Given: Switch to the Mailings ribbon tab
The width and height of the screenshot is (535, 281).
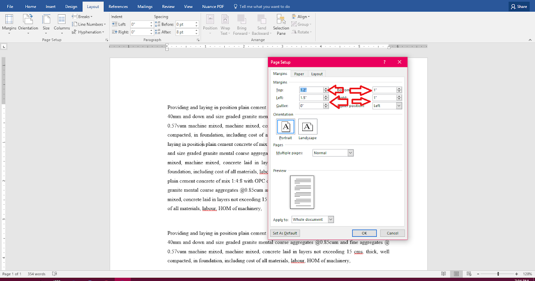Looking at the screenshot, I should 145,7.
